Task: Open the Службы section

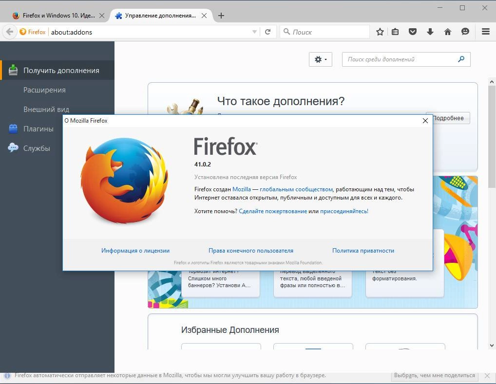Action: pyautogui.click(x=37, y=148)
